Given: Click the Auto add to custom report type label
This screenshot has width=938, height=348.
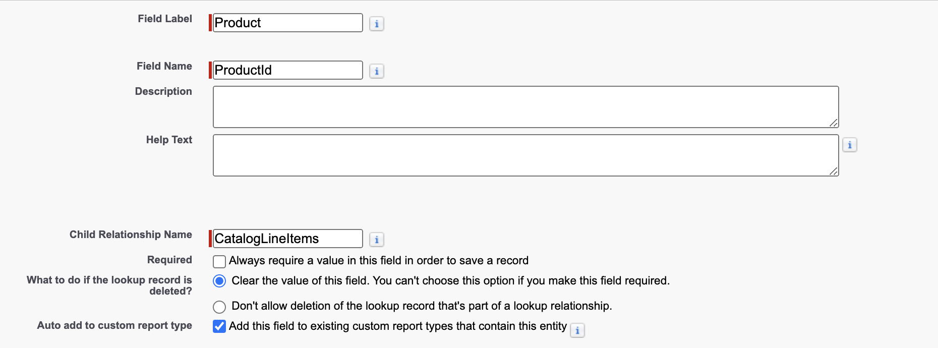Looking at the screenshot, I should click(x=113, y=325).
